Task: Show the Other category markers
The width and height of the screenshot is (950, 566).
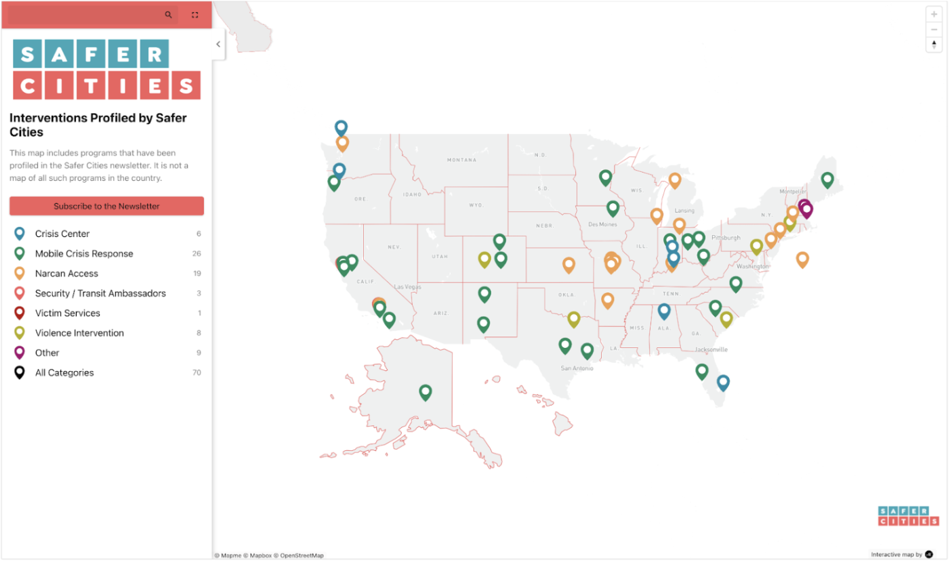Action: coord(106,353)
